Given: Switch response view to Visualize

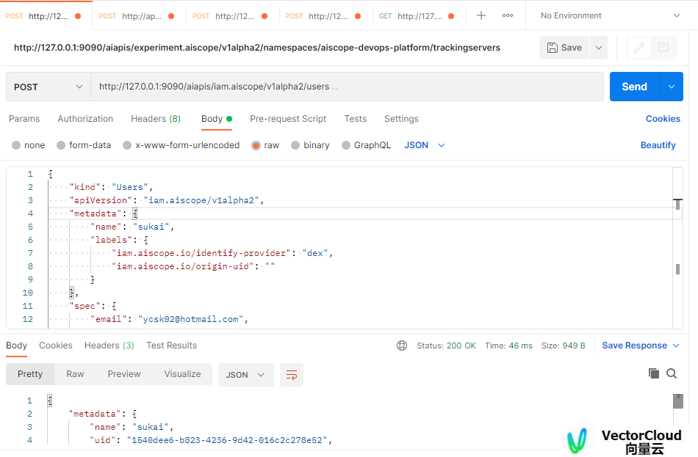Looking at the screenshot, I should coord(182,374).
